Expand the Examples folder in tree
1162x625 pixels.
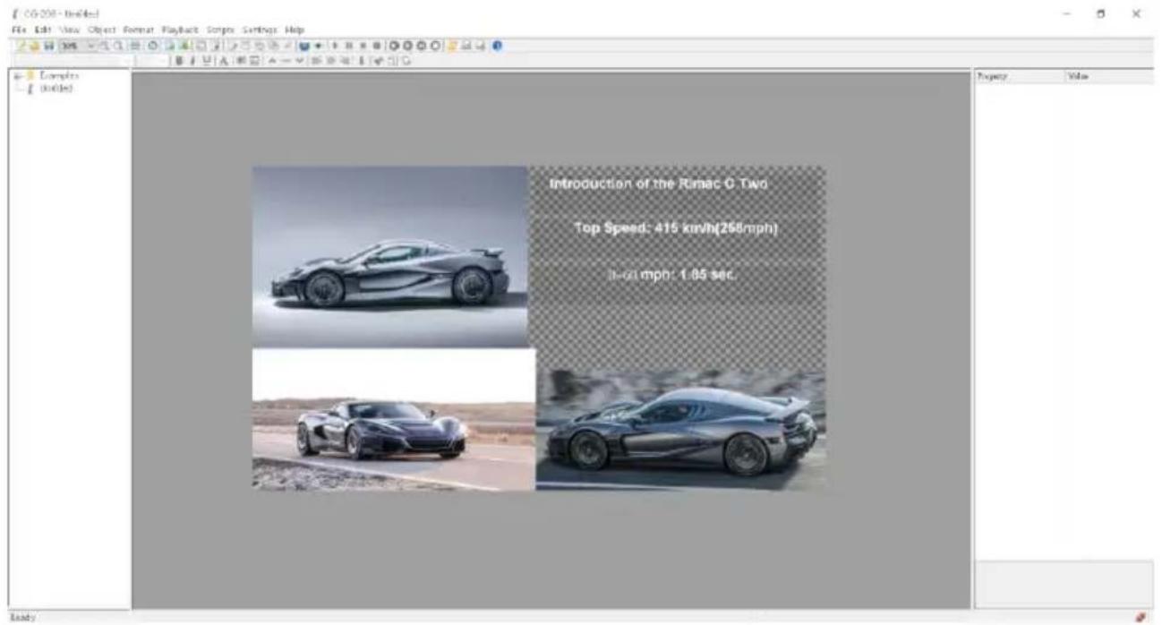coord(15,78)
